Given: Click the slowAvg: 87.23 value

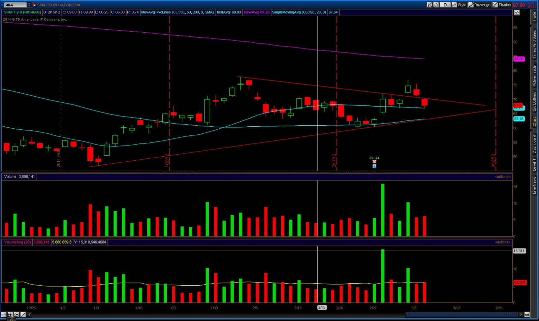Looking at the screenshot, I should (x=256, y=12).
